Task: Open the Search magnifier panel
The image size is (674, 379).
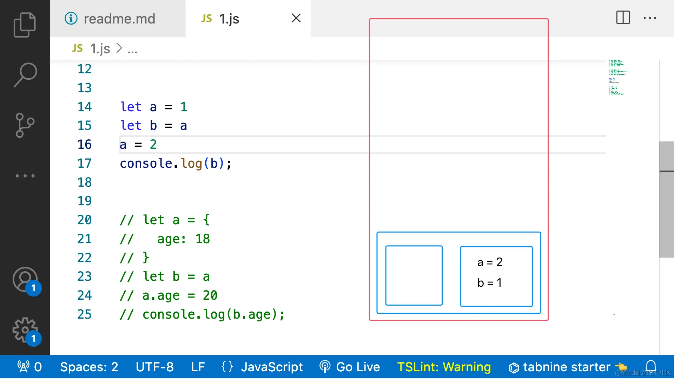Action: (25, 75)
